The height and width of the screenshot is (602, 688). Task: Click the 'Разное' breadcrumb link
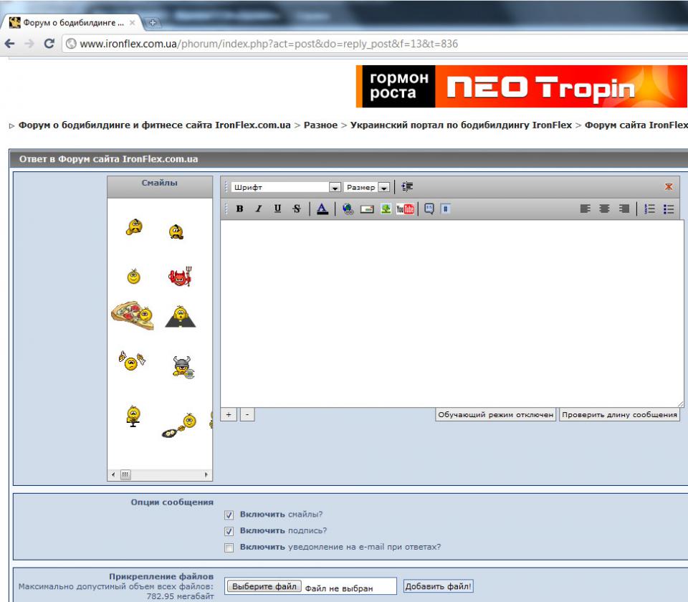coord(320,125)
